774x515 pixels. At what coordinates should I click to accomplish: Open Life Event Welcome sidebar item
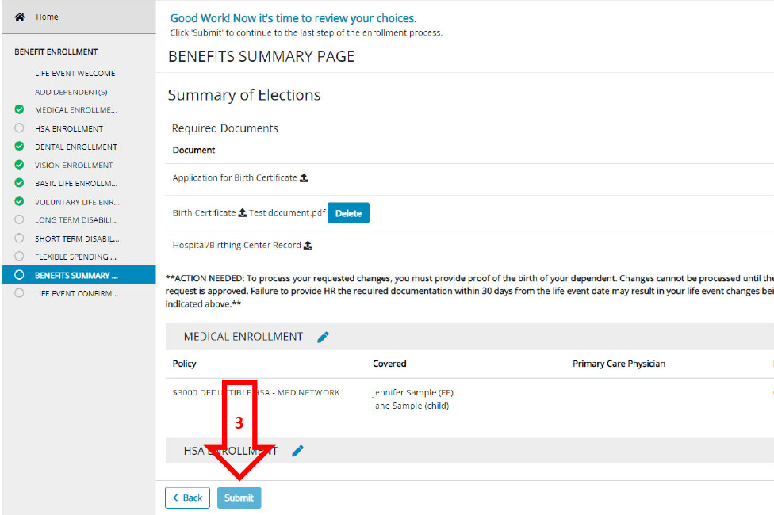tap(75, 74)
